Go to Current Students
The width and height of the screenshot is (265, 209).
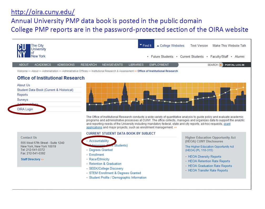click(x=192, y=56)
